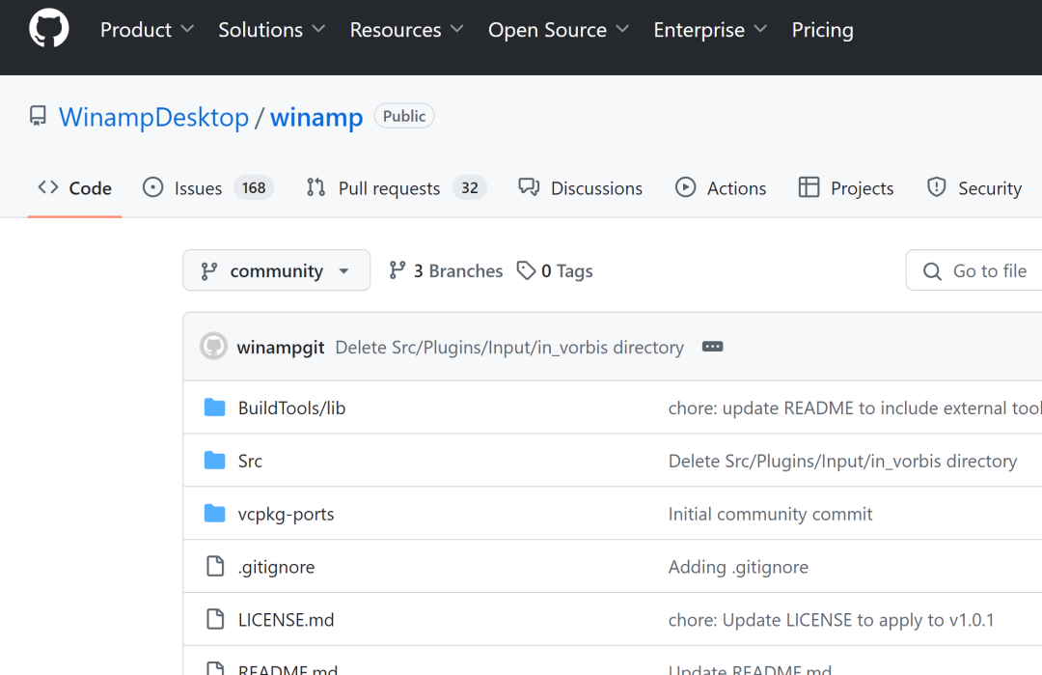Open the Solutions menu

click(272, 30)
